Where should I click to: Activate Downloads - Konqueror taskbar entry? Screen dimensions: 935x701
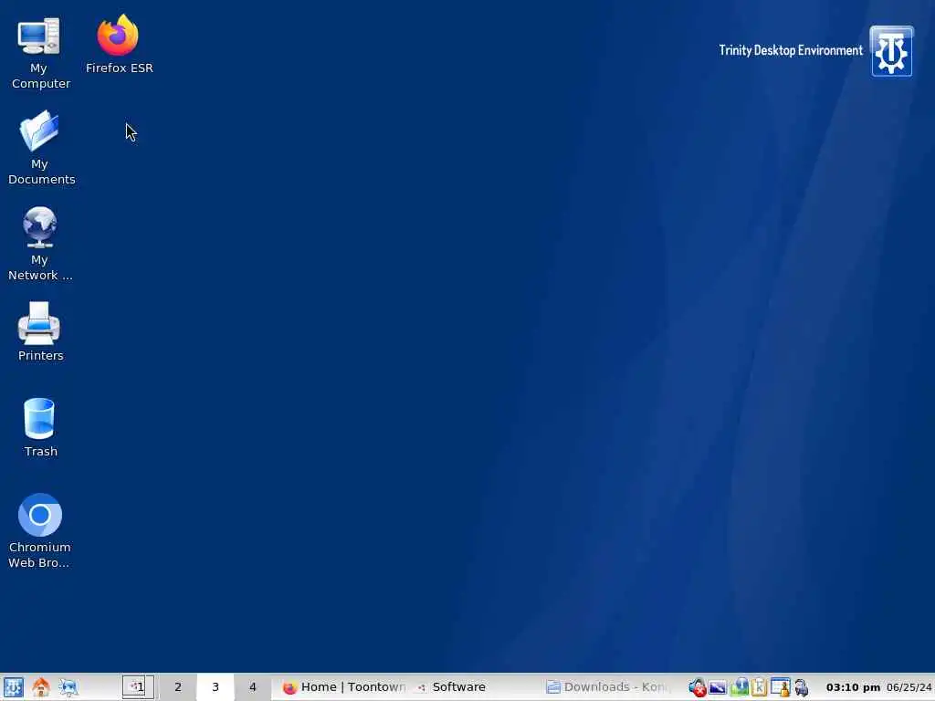[x=608, y=687]
